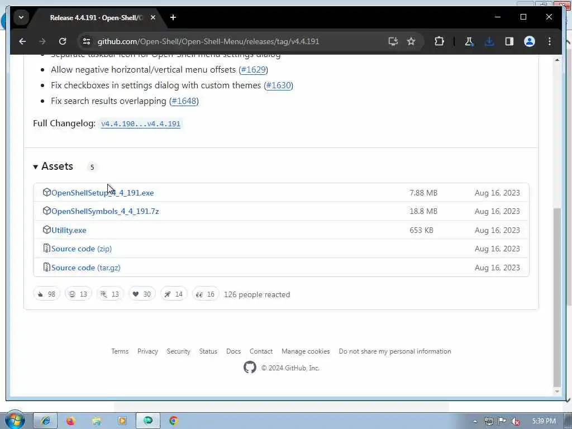Image resolution: width=572 pixels, height=429 pixels.
Task: Open the Extensions puzzle icon
Action: click(439, 41)
